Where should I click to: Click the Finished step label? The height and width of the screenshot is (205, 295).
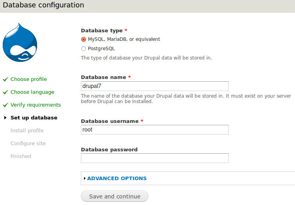tap(21, 156)
